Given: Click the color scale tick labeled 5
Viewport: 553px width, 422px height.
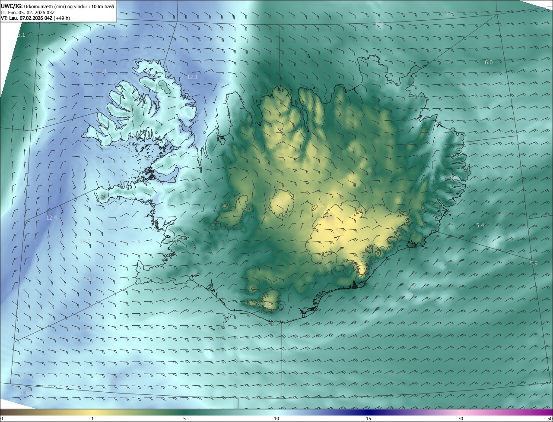Looking at the screenshot, I should [x=184, y=419].
